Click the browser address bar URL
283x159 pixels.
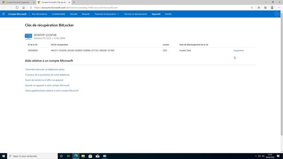tap(76, 8)
